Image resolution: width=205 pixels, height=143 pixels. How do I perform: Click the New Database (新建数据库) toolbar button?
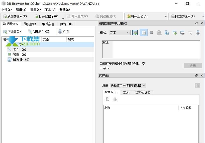[x=15, y=16]
